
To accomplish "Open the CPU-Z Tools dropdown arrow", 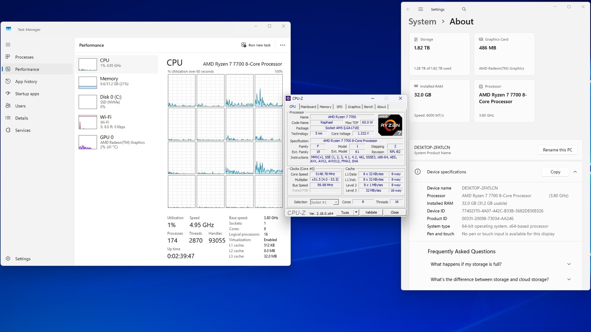I will click(x=356, y=212).
